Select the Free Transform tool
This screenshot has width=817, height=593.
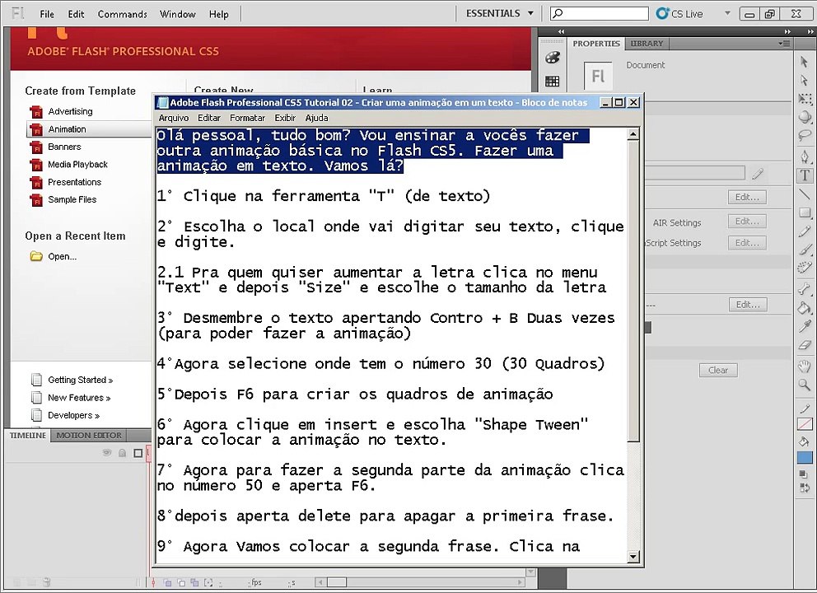(x=805, y=99)
